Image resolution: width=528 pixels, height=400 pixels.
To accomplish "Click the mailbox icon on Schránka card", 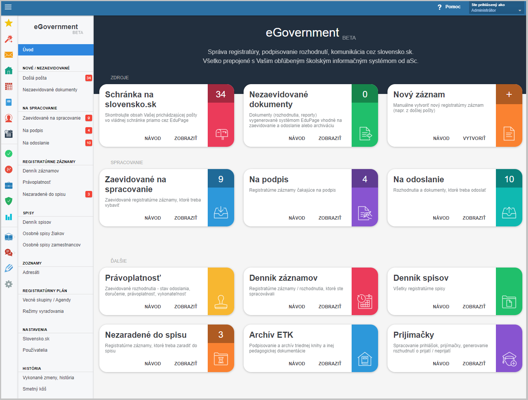I will coord(221,134).
